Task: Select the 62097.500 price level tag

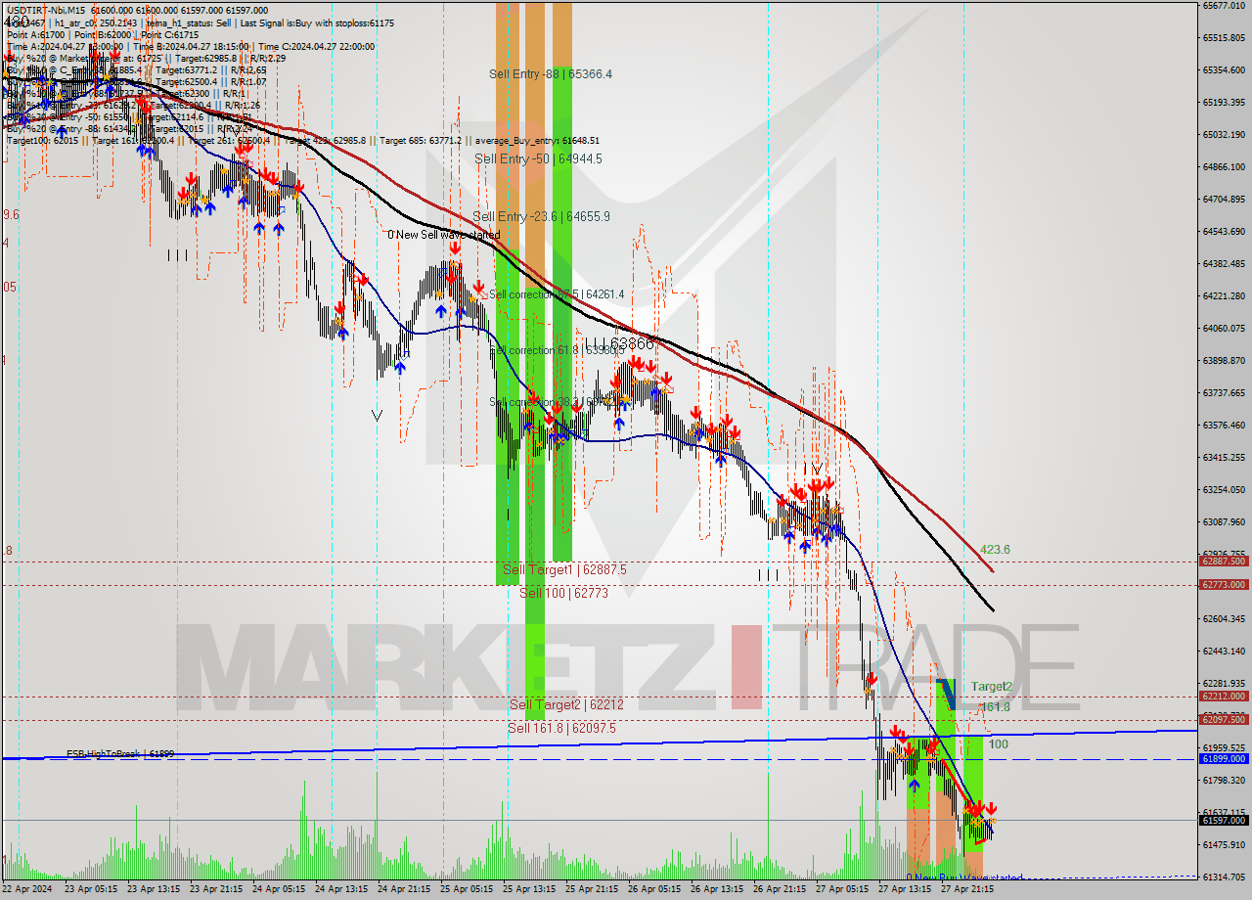Action: click(x=1224, y=719)
